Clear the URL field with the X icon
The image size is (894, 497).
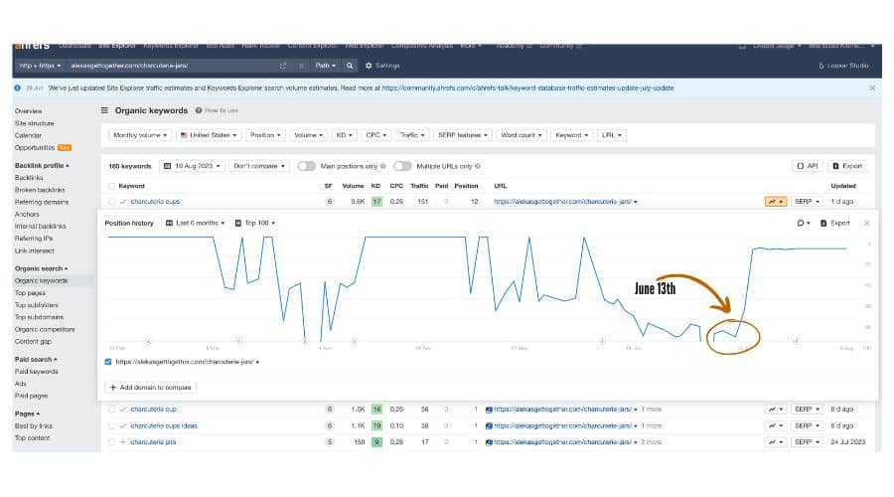click(x=301, y=66)
